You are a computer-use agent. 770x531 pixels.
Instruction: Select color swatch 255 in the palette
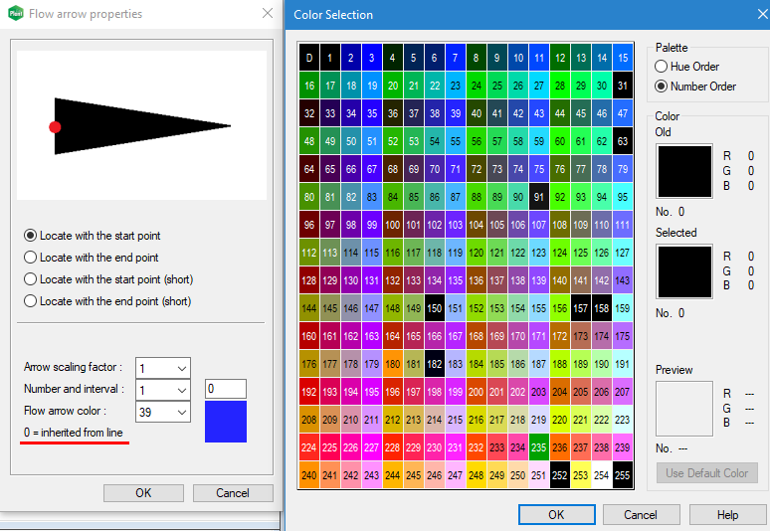(622, 475)
